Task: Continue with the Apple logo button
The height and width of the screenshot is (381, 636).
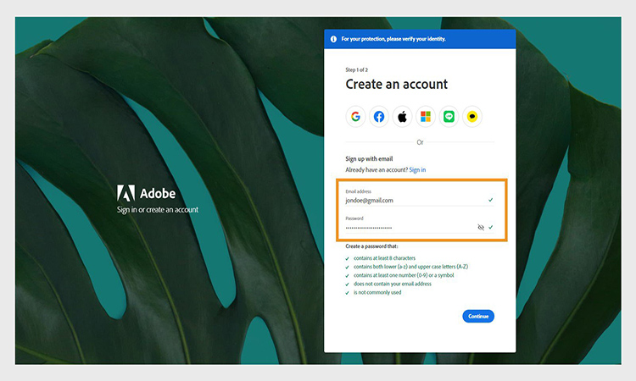Action: point(402,117)
